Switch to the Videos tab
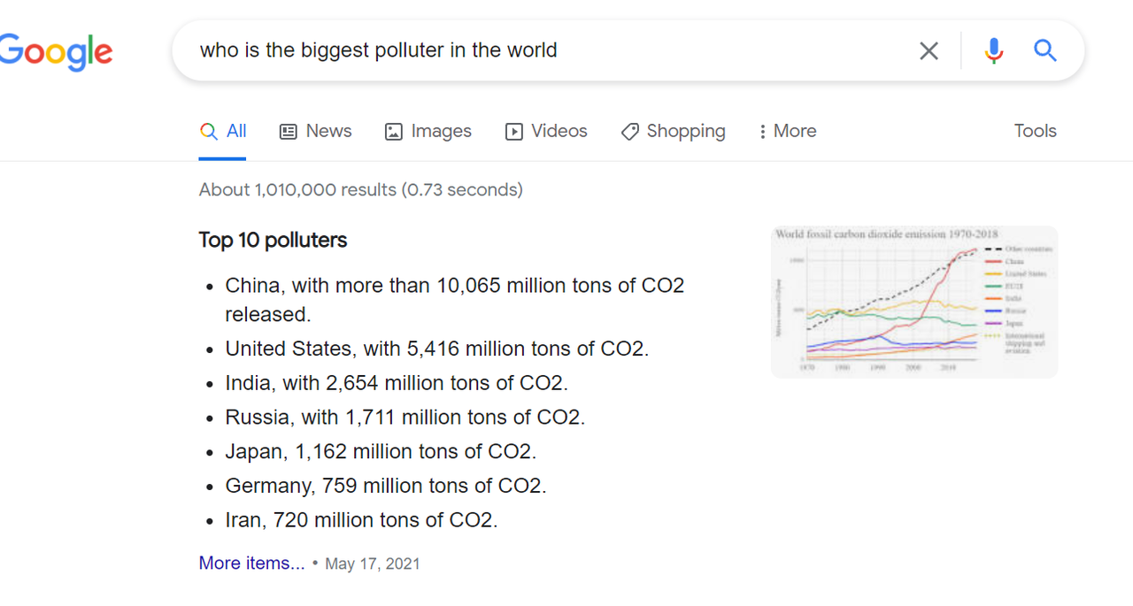 pos(546,132)
